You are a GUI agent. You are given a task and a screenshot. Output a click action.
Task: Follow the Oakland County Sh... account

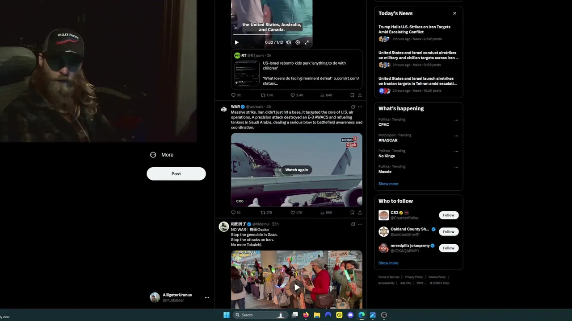[x=448, y=232]
